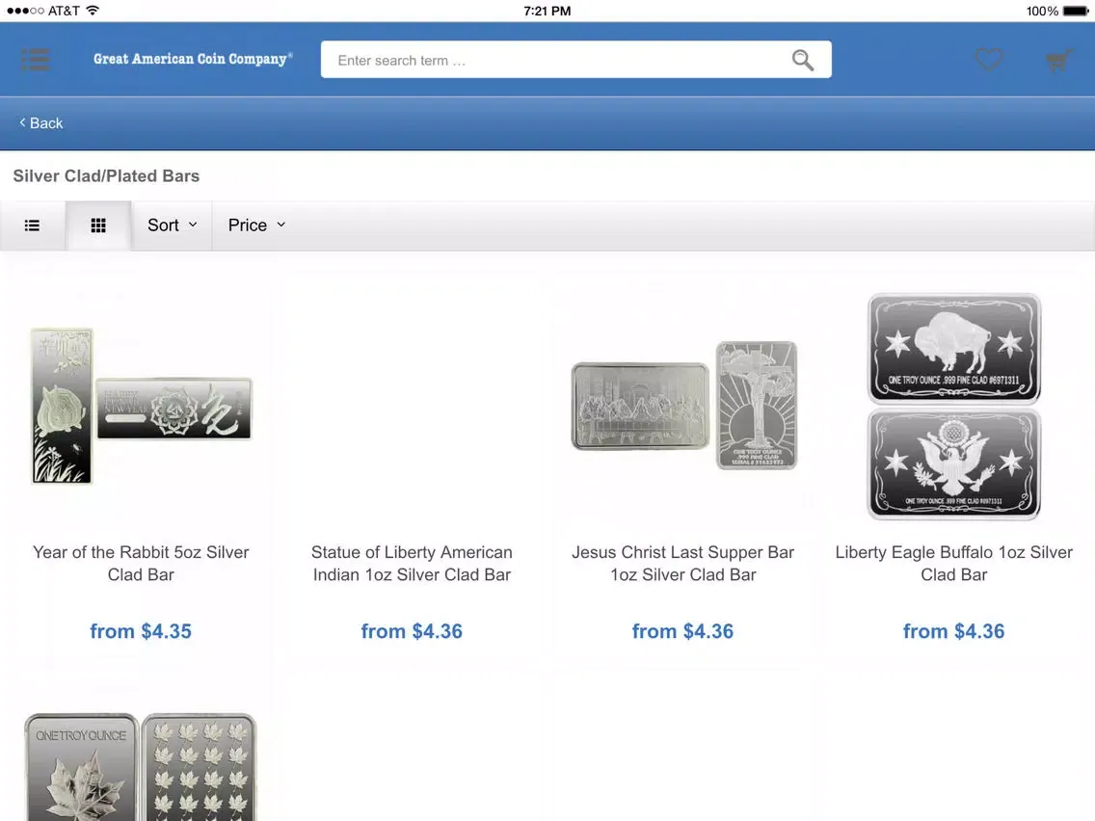Image resolution: width=1095 pixels, height=821 pixels.
Task: Click the Silver Clad/Plated Bars heading
Action: tap(106, 176)
